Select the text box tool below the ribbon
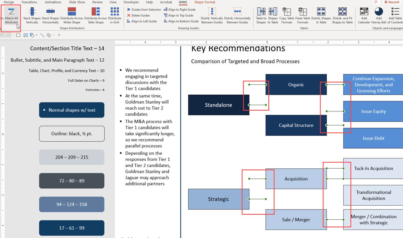 (x=25, y=35)
